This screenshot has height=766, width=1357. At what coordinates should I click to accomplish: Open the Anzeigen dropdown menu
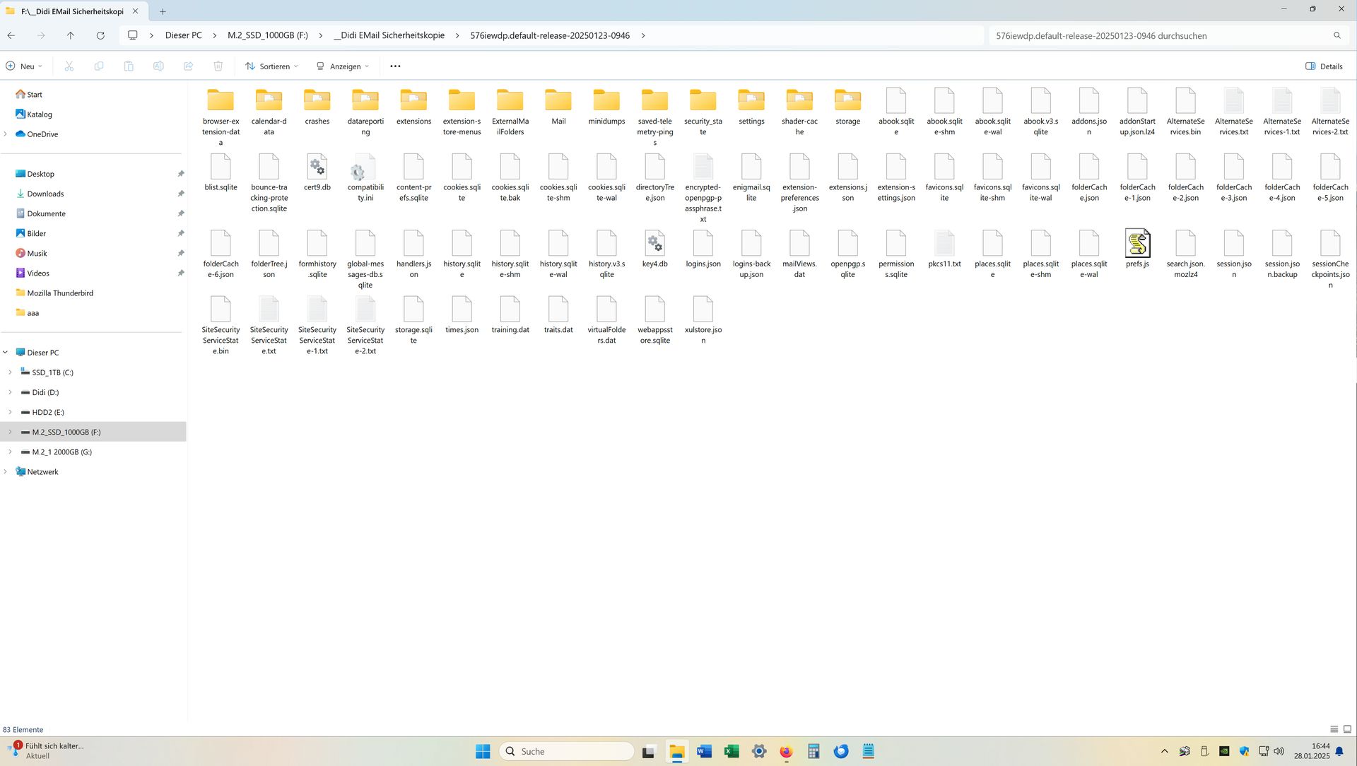click(x=343, y=66)
